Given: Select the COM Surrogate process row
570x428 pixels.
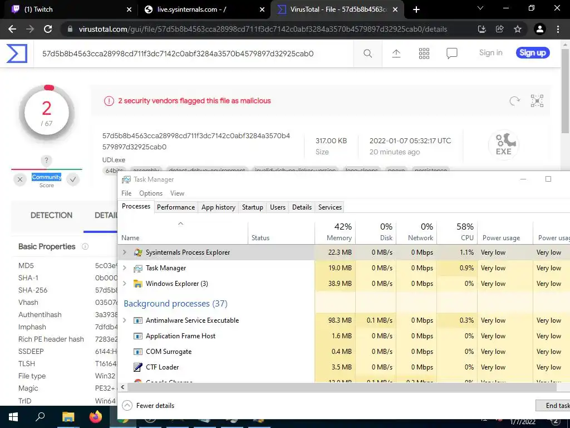Looking at the screenshot, I should 344,352.
